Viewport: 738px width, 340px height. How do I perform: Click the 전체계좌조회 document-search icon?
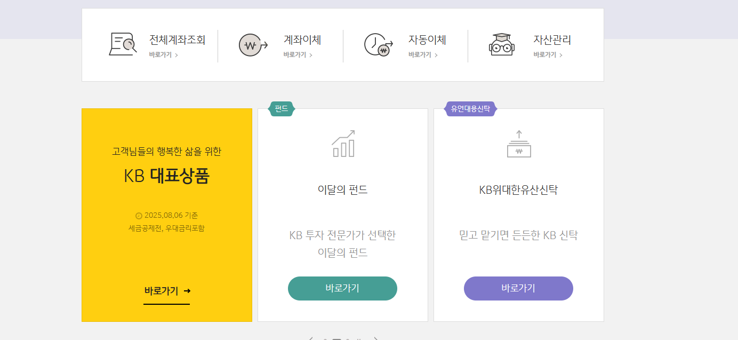click(x=123, y=44)
